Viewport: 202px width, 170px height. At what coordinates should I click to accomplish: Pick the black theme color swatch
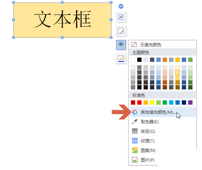pos(139,60)
